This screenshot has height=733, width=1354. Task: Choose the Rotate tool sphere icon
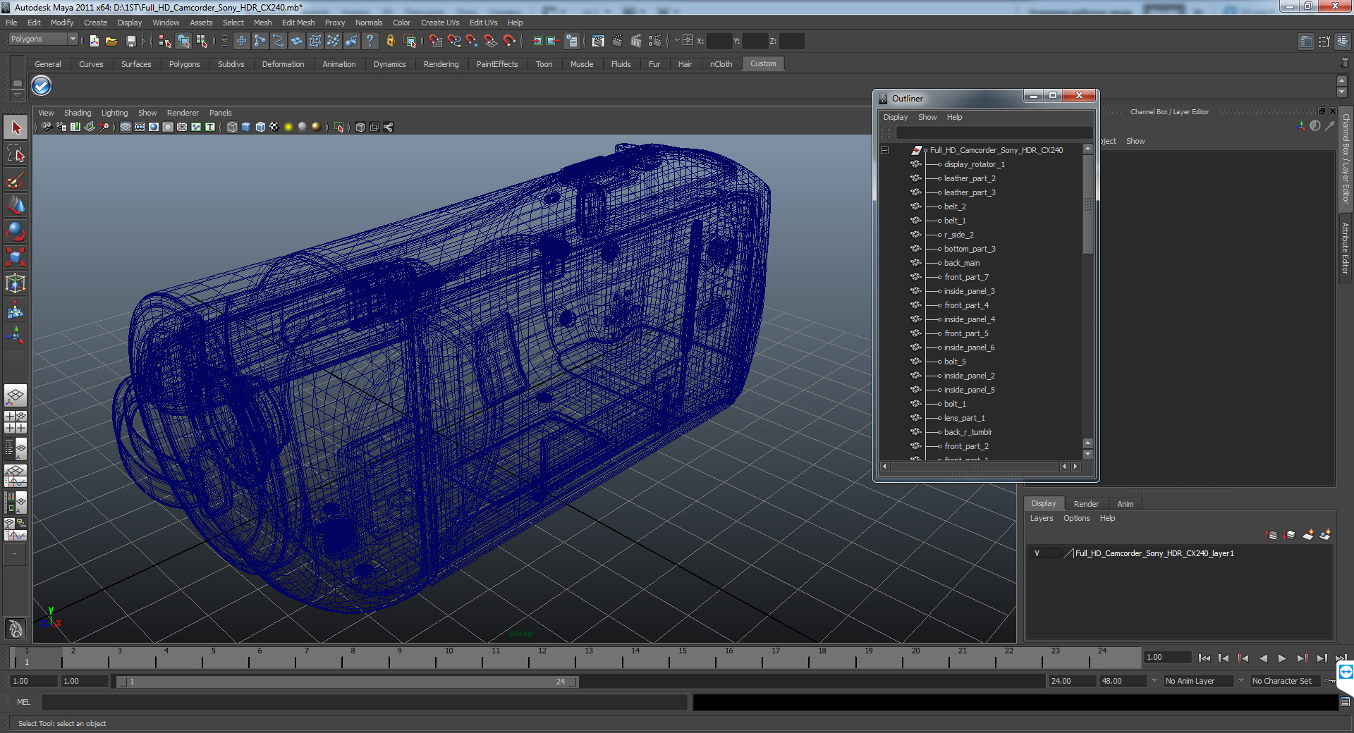point(16,231)
